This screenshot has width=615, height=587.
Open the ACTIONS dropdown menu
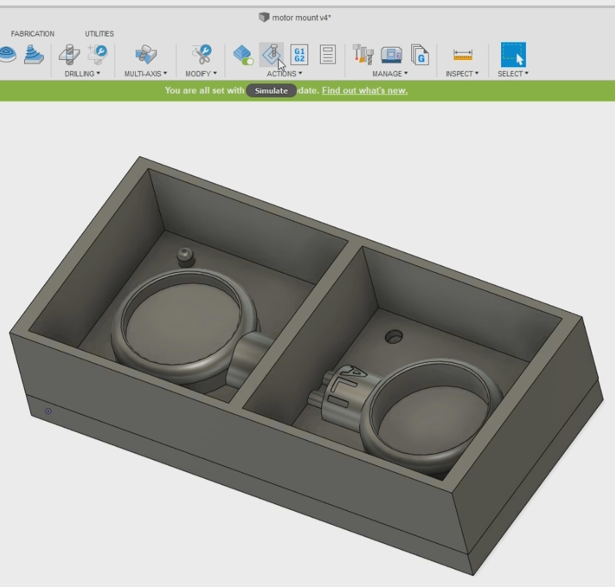point(284,73)
